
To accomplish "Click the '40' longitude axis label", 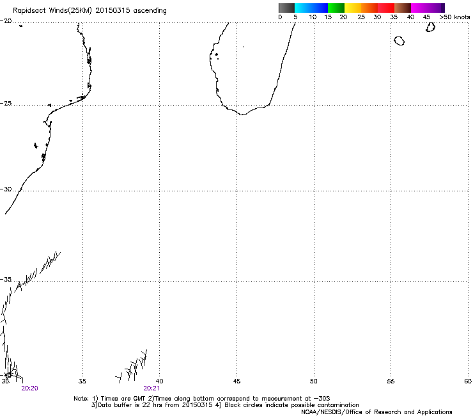I will point(159,381).
